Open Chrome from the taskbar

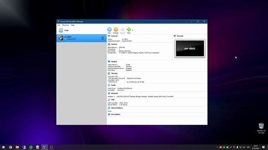coord(10,147)
